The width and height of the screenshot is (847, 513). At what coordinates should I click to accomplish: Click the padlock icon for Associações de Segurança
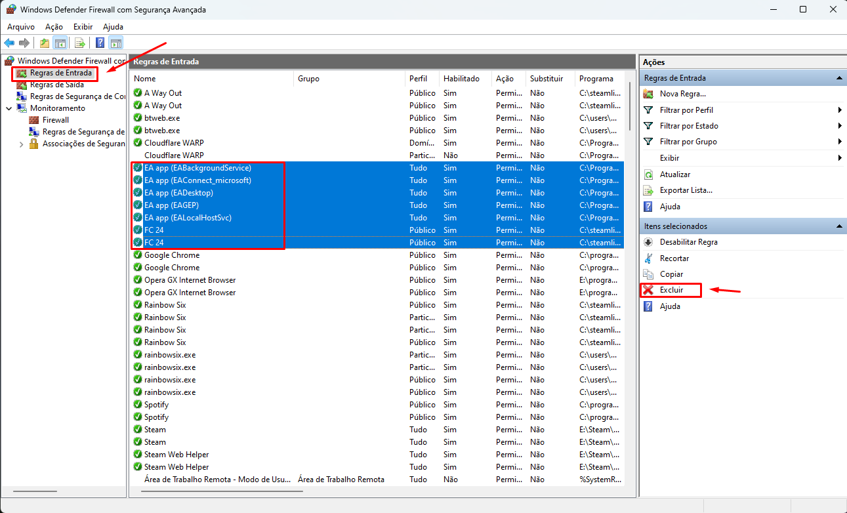(x=34, y=144)
